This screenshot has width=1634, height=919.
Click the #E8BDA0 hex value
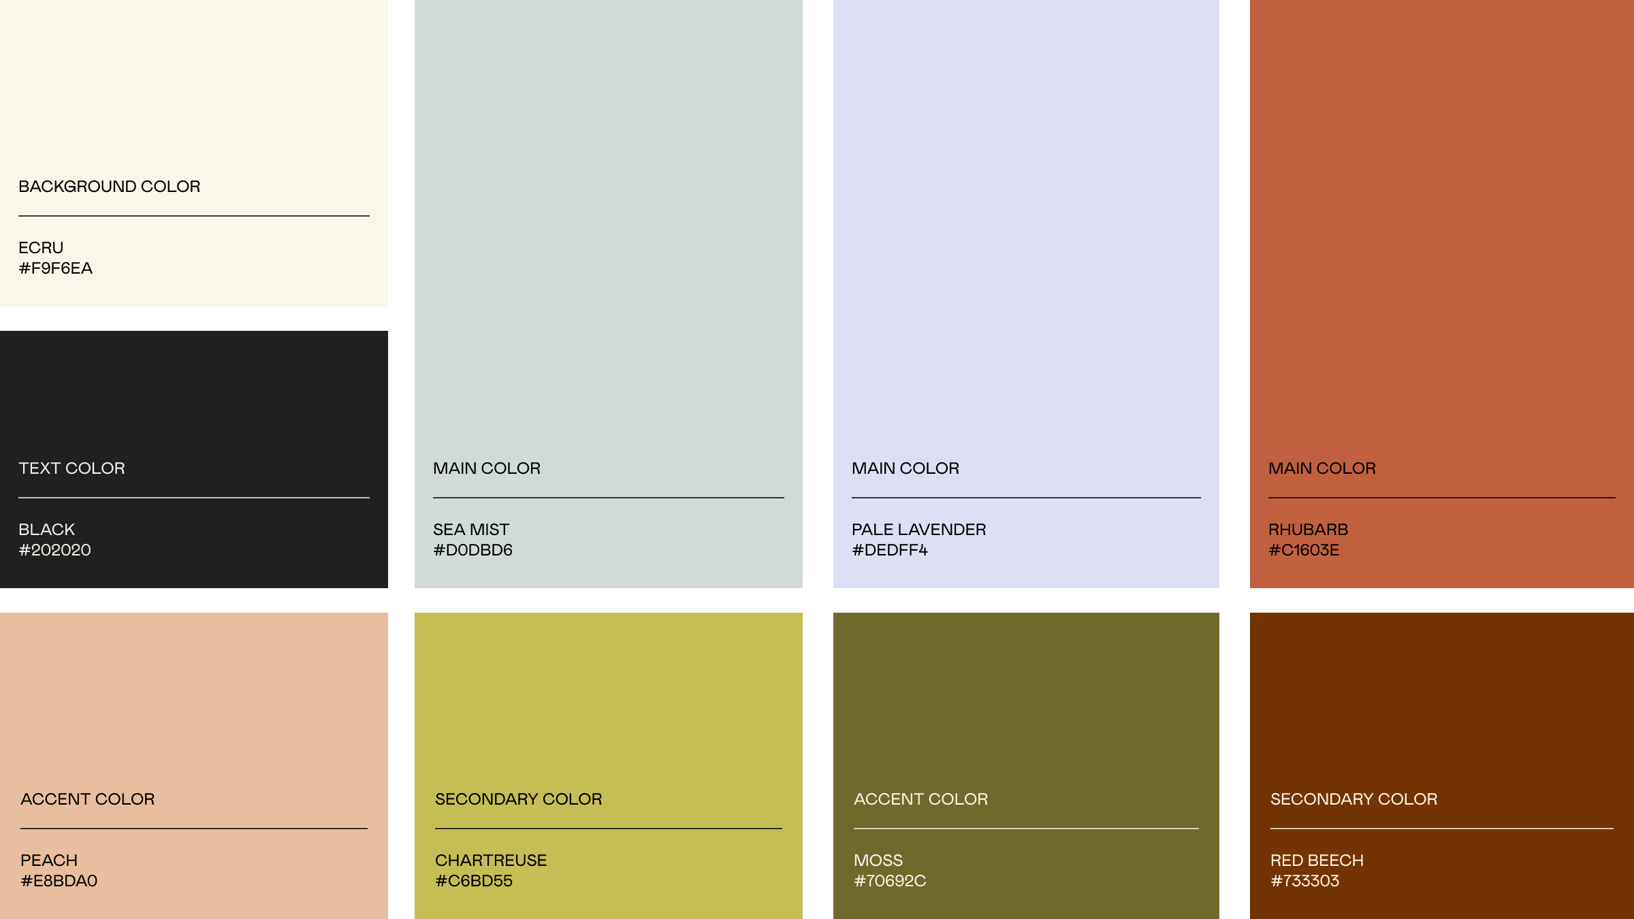coord(59,881)
